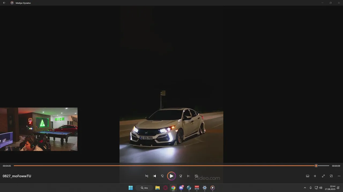Close the Medya Oynatıcı window
Viewport: 343px width, 192px height.
tap(339, 3)
